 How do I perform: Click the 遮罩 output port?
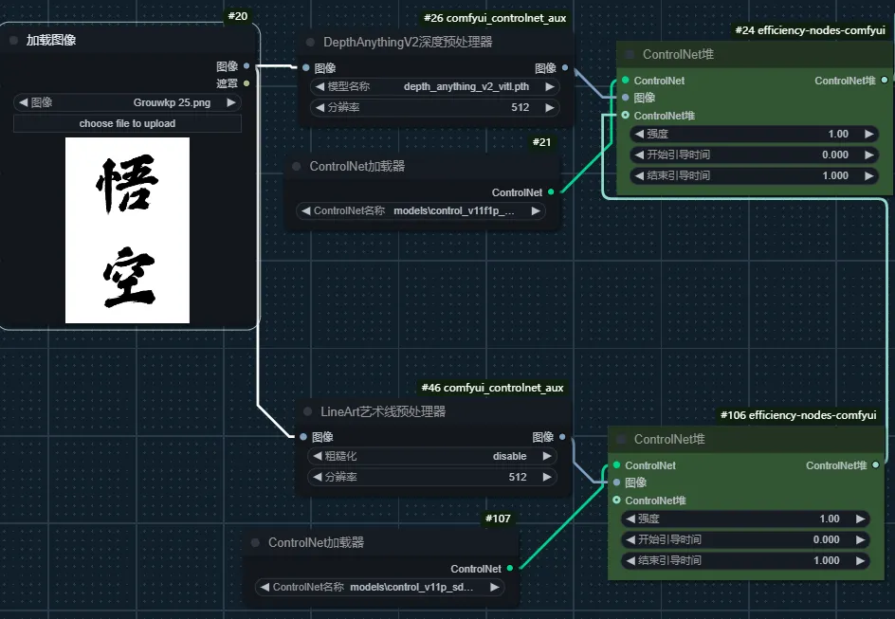[x=247, y=83]
